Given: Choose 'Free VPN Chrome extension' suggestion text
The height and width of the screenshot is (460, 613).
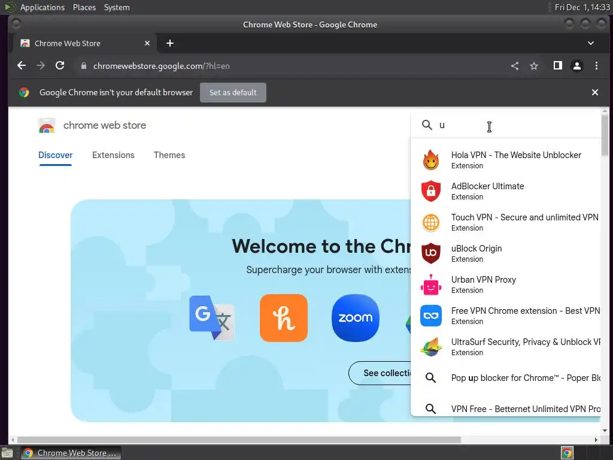Looking at the screenshot, I should 526,311.
